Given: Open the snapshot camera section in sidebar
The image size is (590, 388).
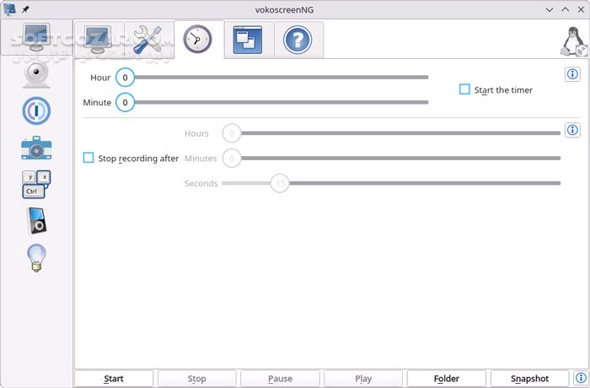Looking at the screenshot, I should (36, 148).
